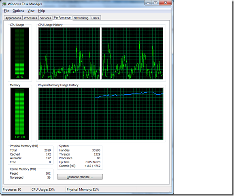Click the Task Manager title bar icon

(x=4, y=4)
